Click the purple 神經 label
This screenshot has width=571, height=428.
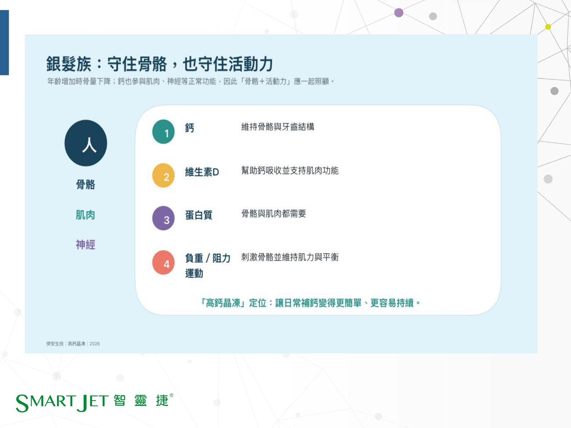[x=86, y=245]
